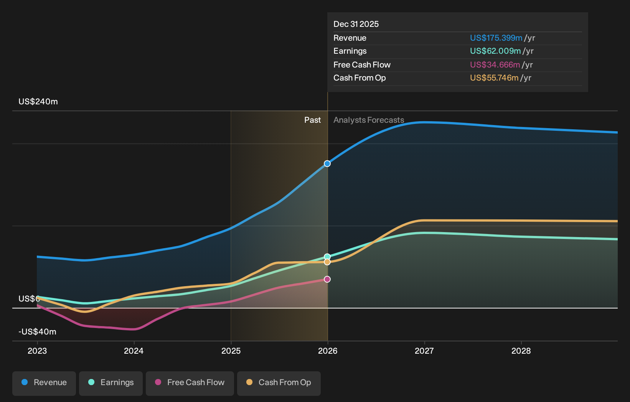The image size is (630, 402).
Task: Select the Earnings data point at 2026
Action: coord(327,257)
